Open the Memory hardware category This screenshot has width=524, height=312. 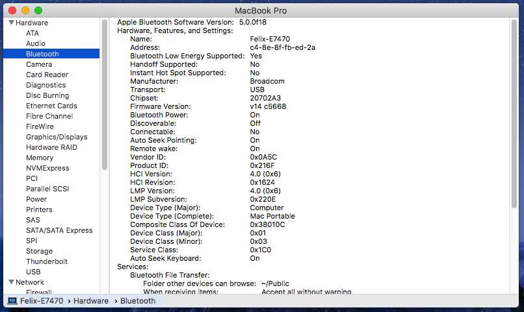40,158
